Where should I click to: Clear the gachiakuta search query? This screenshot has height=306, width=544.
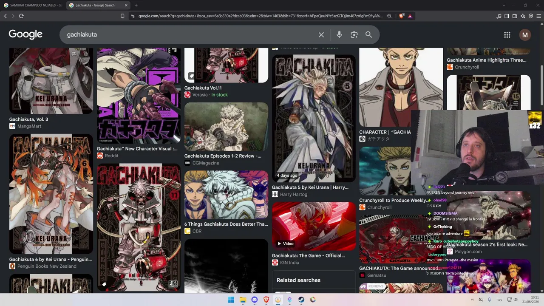321,35
